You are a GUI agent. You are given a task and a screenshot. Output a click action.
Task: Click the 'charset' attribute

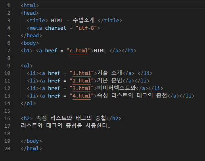(x=56, y=28)
